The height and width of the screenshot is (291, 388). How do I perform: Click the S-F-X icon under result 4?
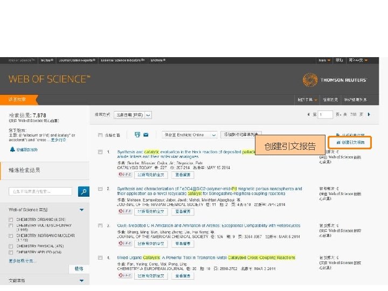(125, 275)
